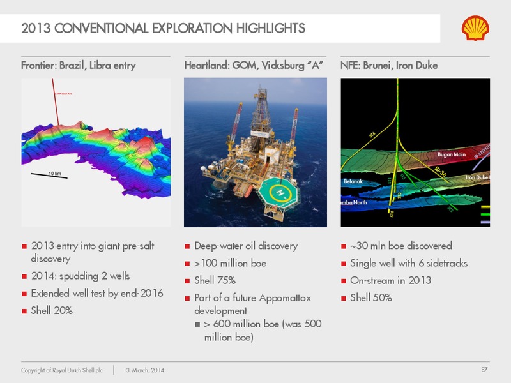Click bullet 'Shell 75%'
This screenshot has height=383, width=511.
pyautogui.click(x=215, y=280)
